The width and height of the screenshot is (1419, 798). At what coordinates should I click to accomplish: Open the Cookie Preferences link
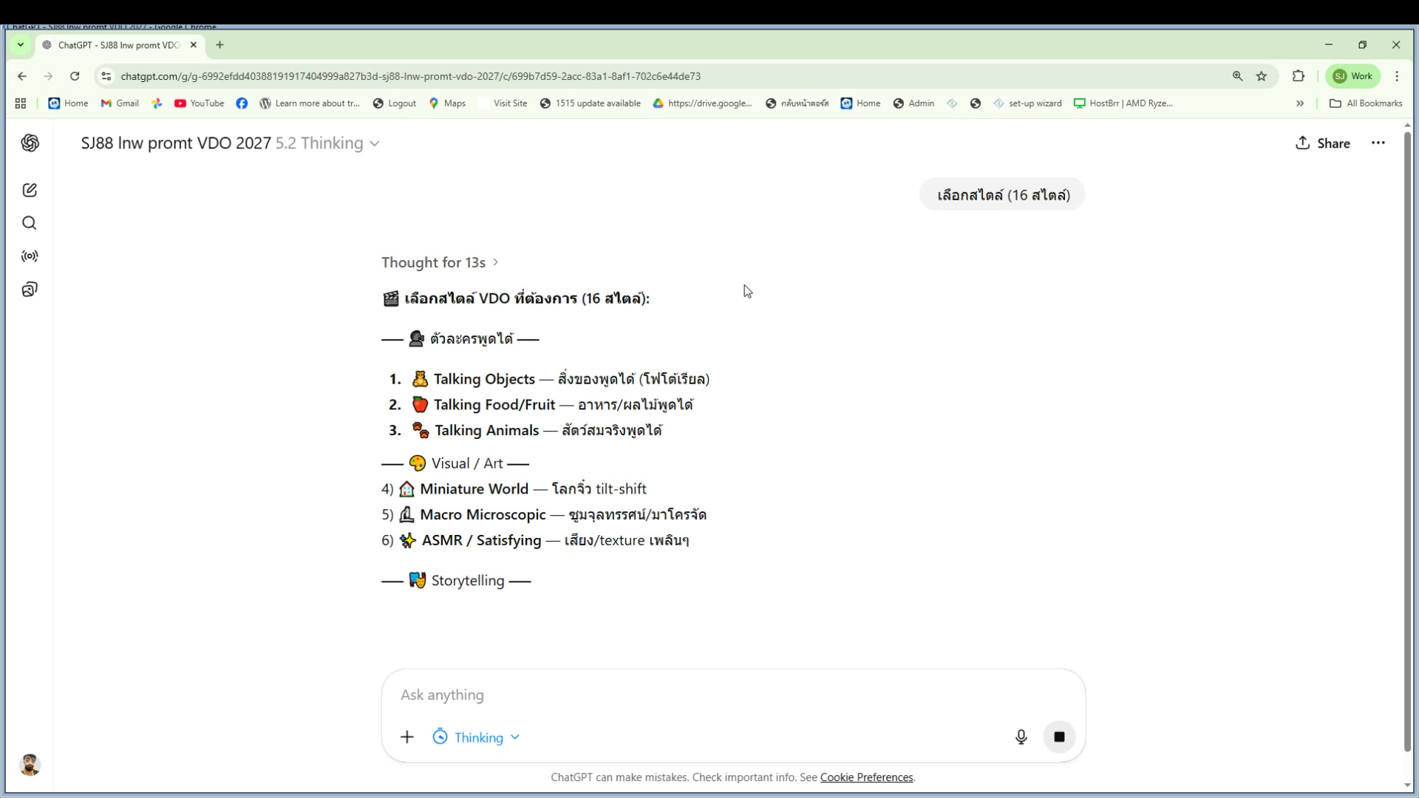pos(866,777)
